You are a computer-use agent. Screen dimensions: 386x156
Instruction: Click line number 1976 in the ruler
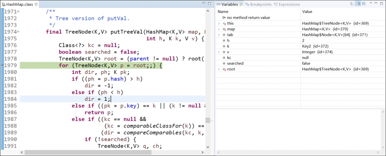(x=10, y=45)
